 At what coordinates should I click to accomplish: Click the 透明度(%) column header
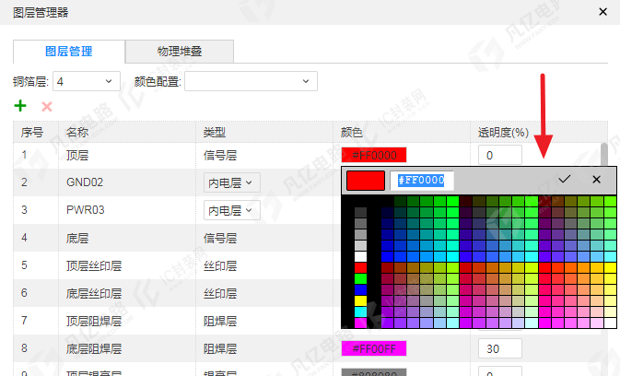click(503, 132)
